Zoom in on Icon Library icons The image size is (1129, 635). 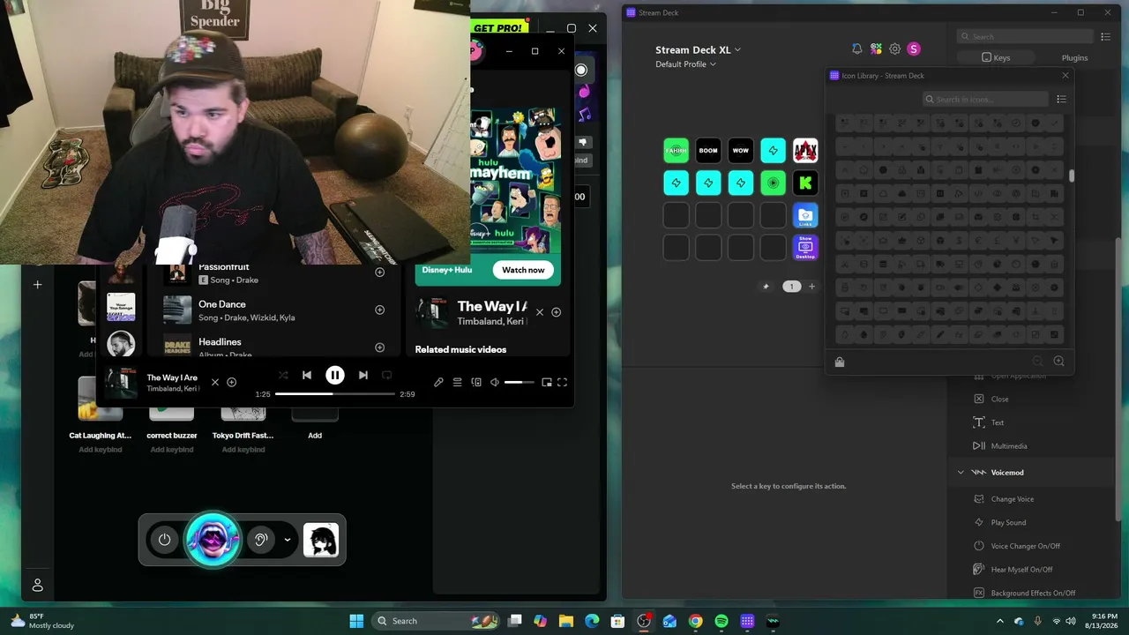1059,362
